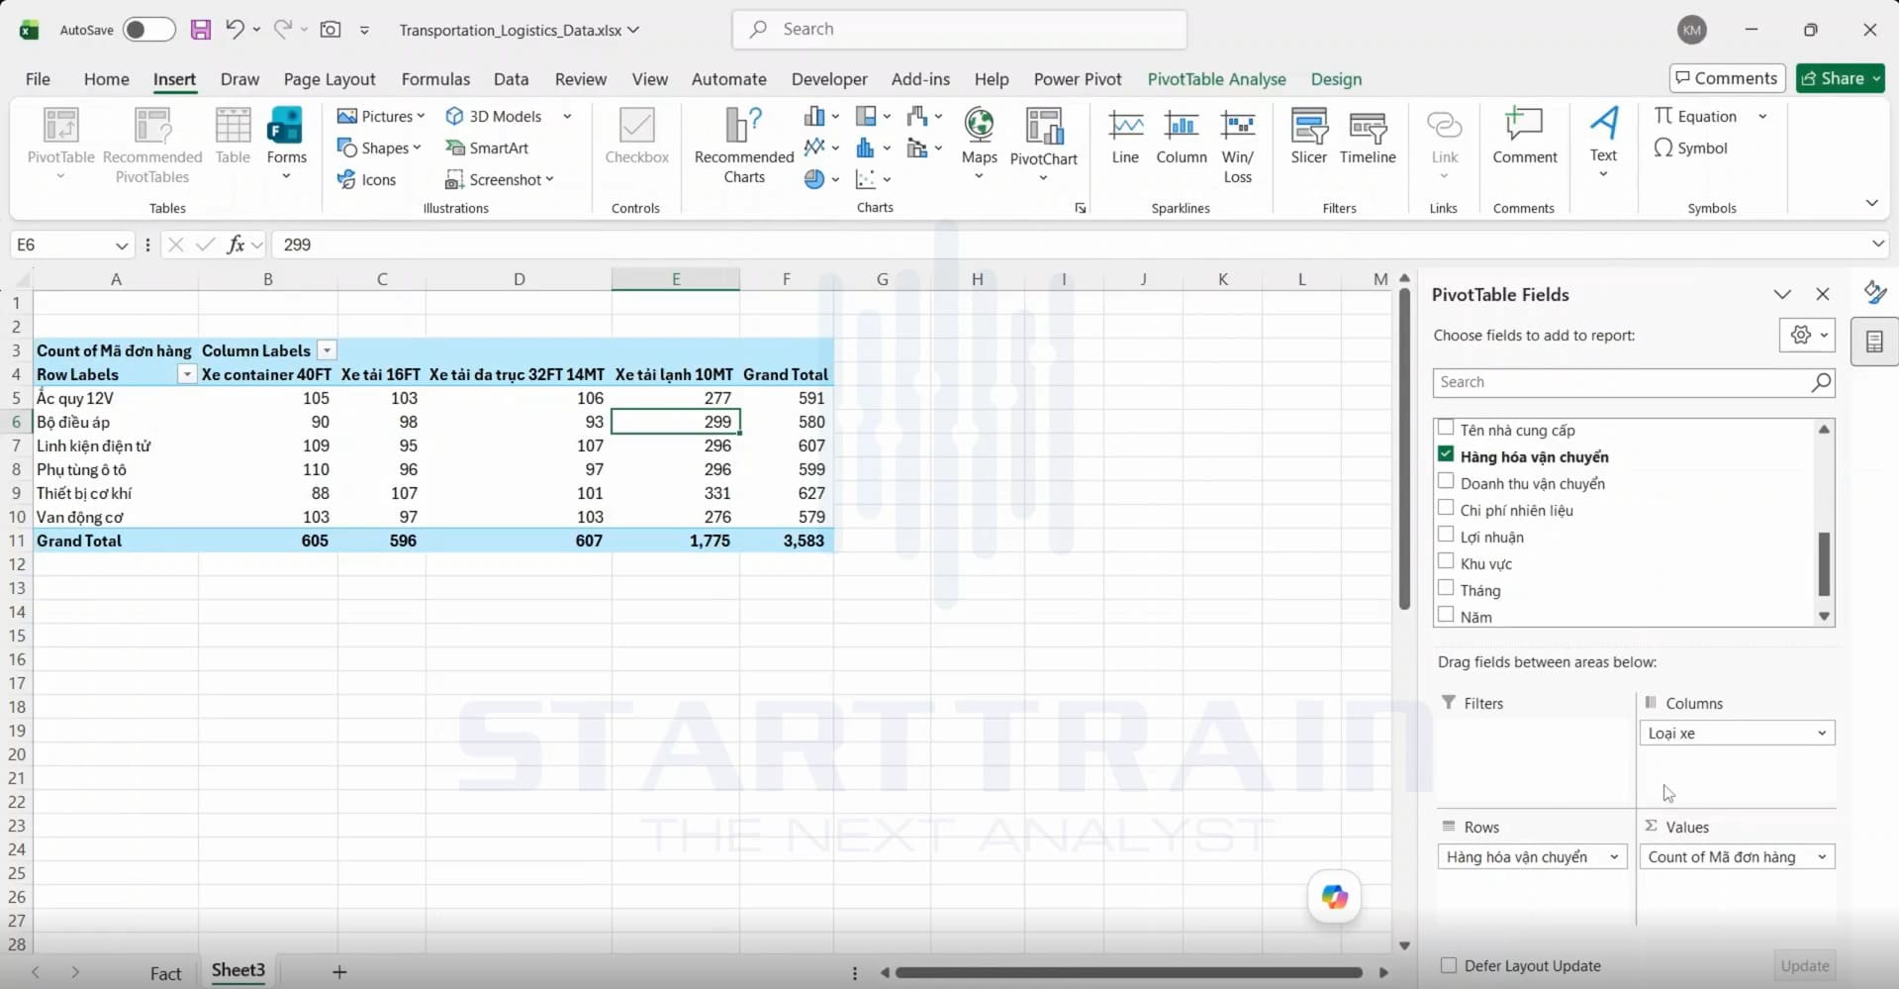Click the Save icon in title bar

[201, 30]
